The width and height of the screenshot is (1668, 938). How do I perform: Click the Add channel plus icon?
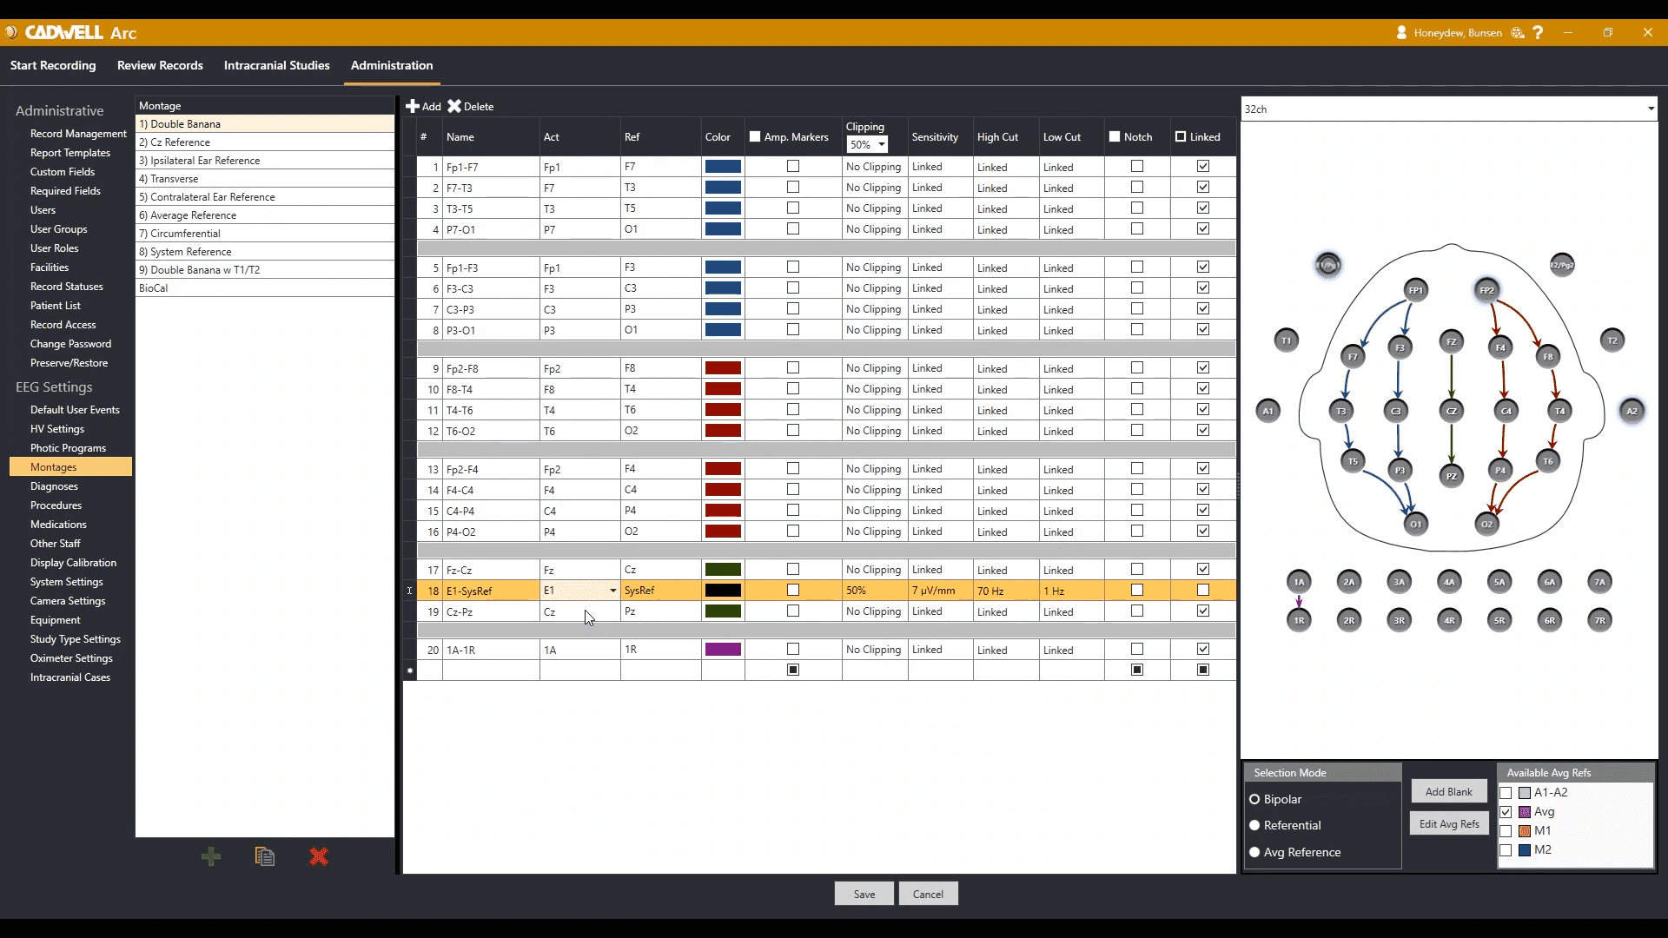pyautogui.click(x=413, y=106)
